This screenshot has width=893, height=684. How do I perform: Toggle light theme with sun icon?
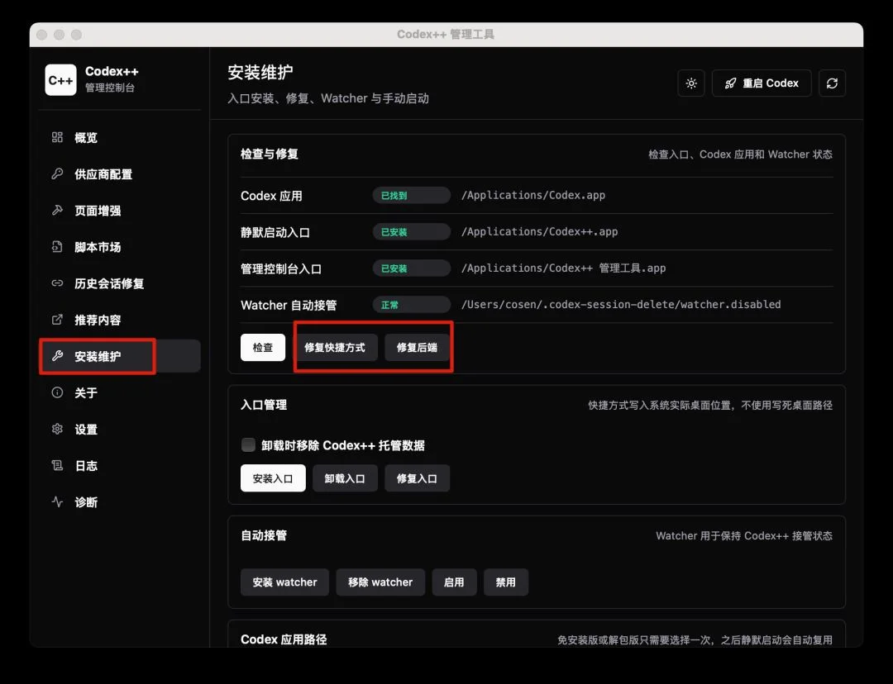tap(690, 83)
